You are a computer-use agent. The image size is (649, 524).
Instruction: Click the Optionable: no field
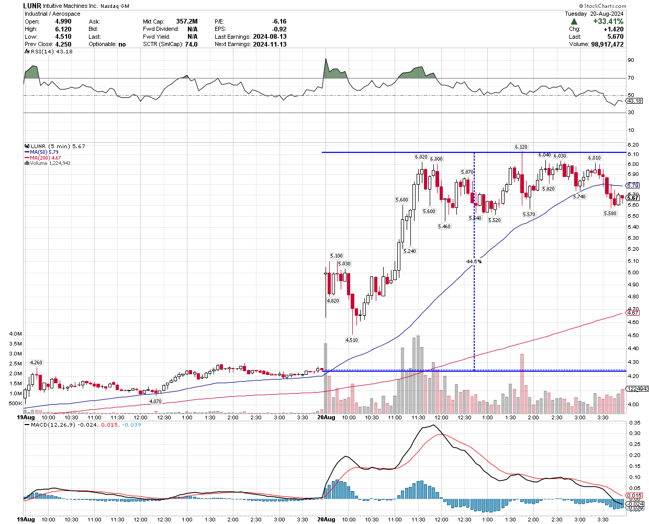pos(107,44)
